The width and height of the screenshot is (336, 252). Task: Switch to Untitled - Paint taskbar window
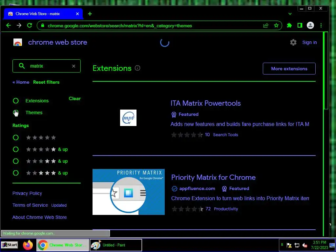[x=116, y=245]
